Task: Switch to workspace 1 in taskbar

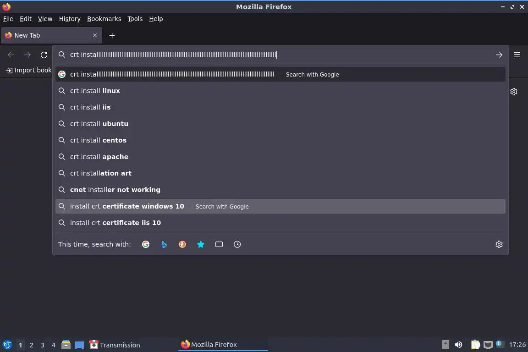Action: 20,345
